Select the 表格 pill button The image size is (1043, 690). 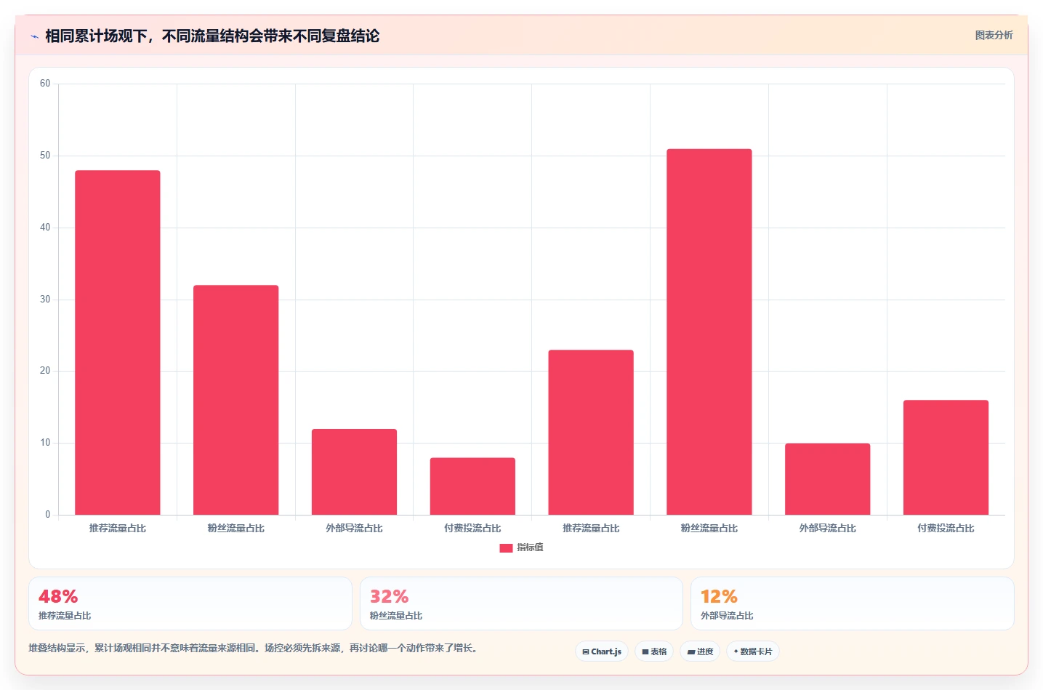[x=654, y=651]
